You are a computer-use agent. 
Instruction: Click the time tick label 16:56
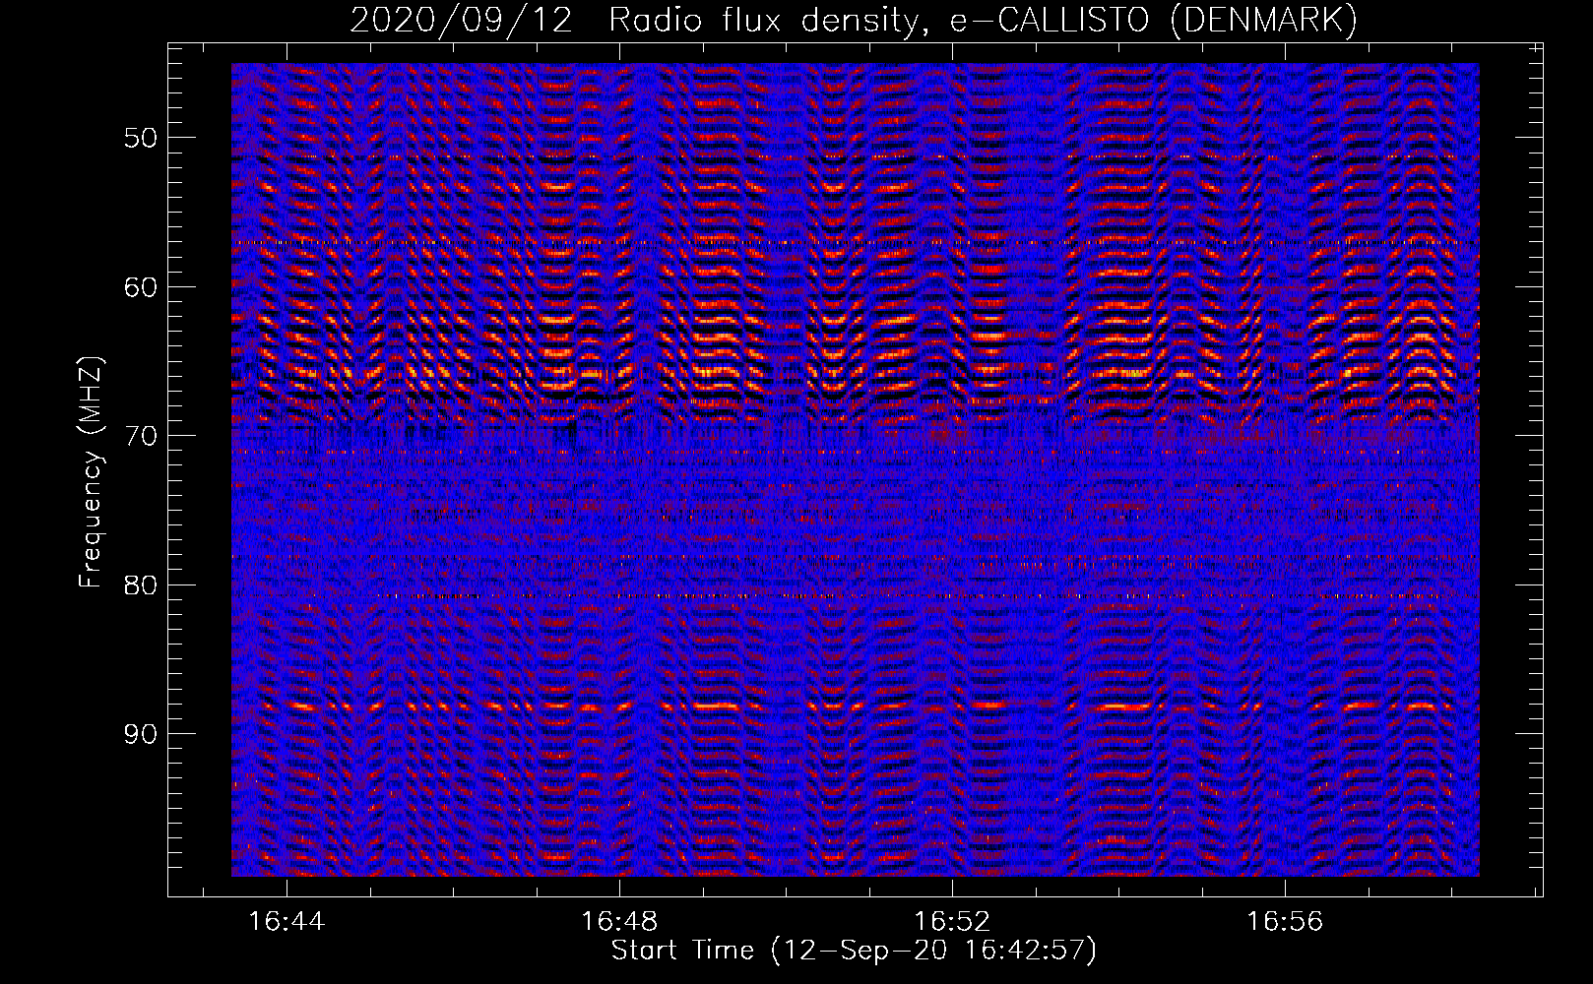pyautogui.click(x=1285, y=922)
